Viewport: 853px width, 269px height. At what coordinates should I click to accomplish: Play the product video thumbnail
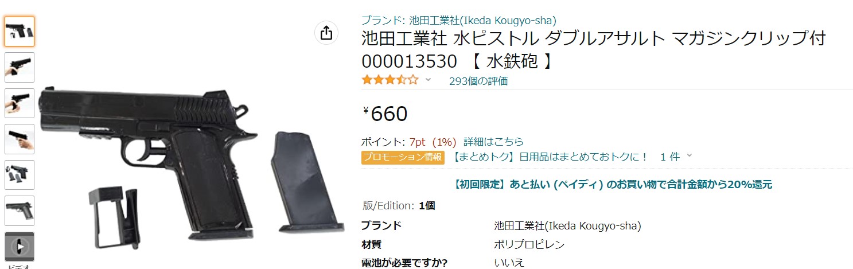(x=20, y=247)
